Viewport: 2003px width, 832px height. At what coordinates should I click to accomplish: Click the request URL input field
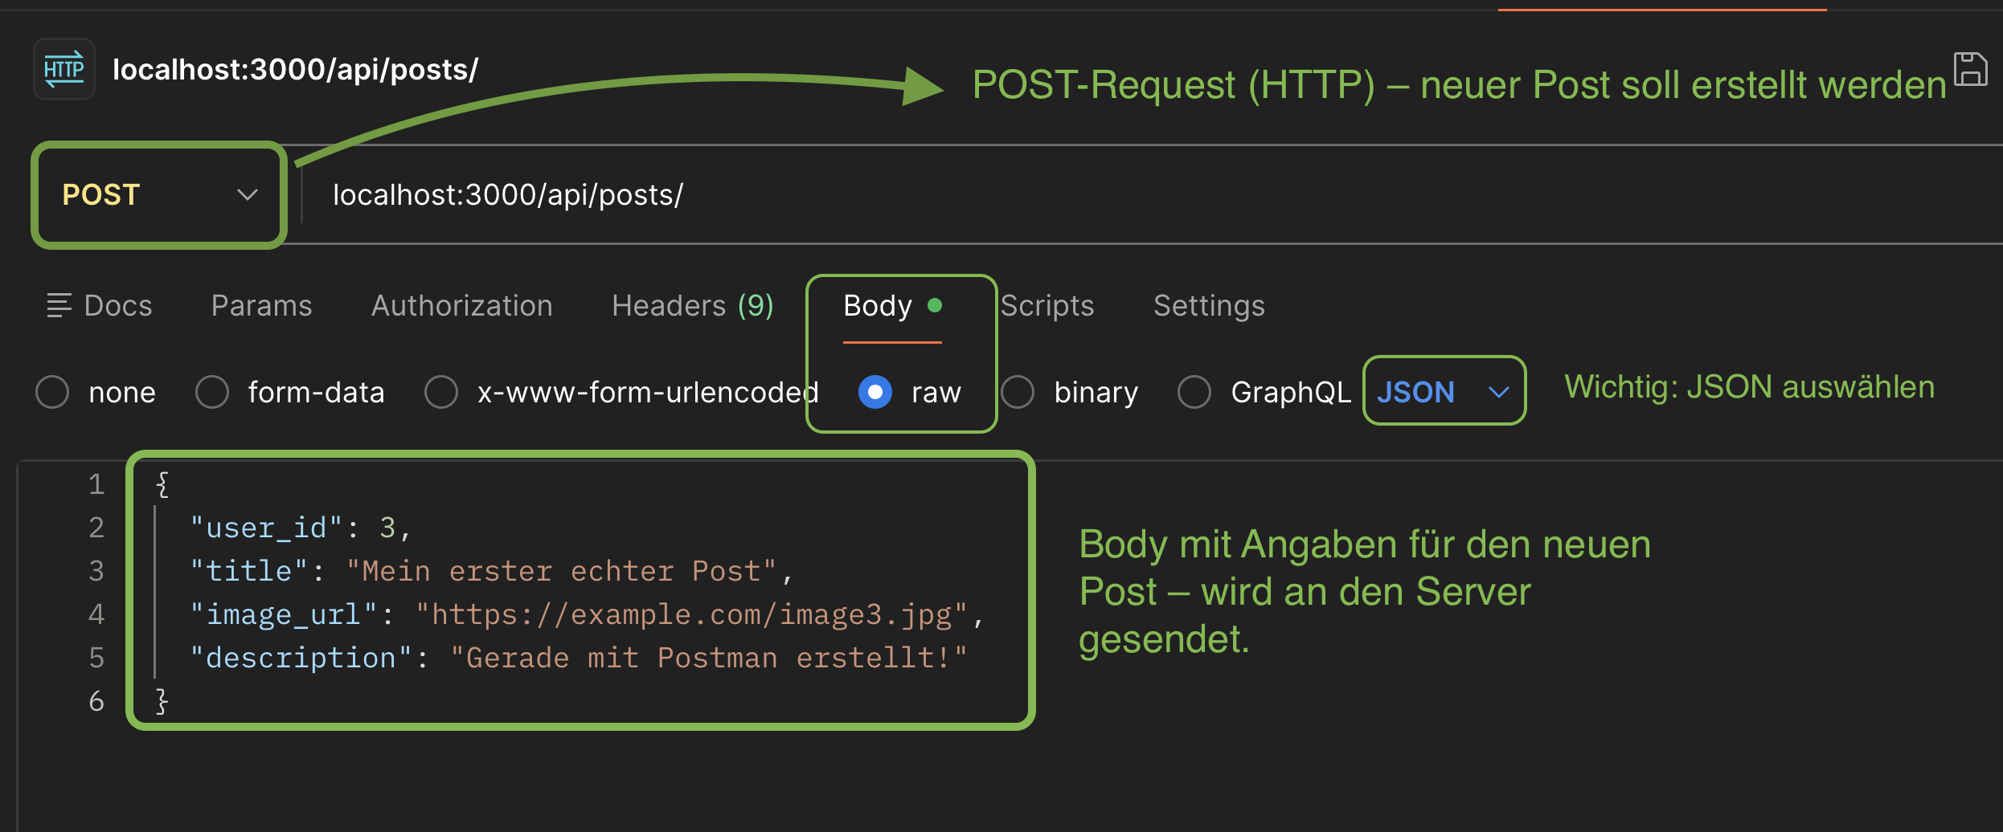click(1149, 195)
